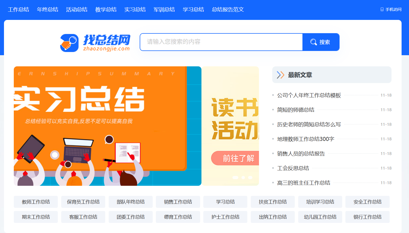Click the double chevron icon near 最新文章
This screenshot has width=409, height=233.
(280, 75)
